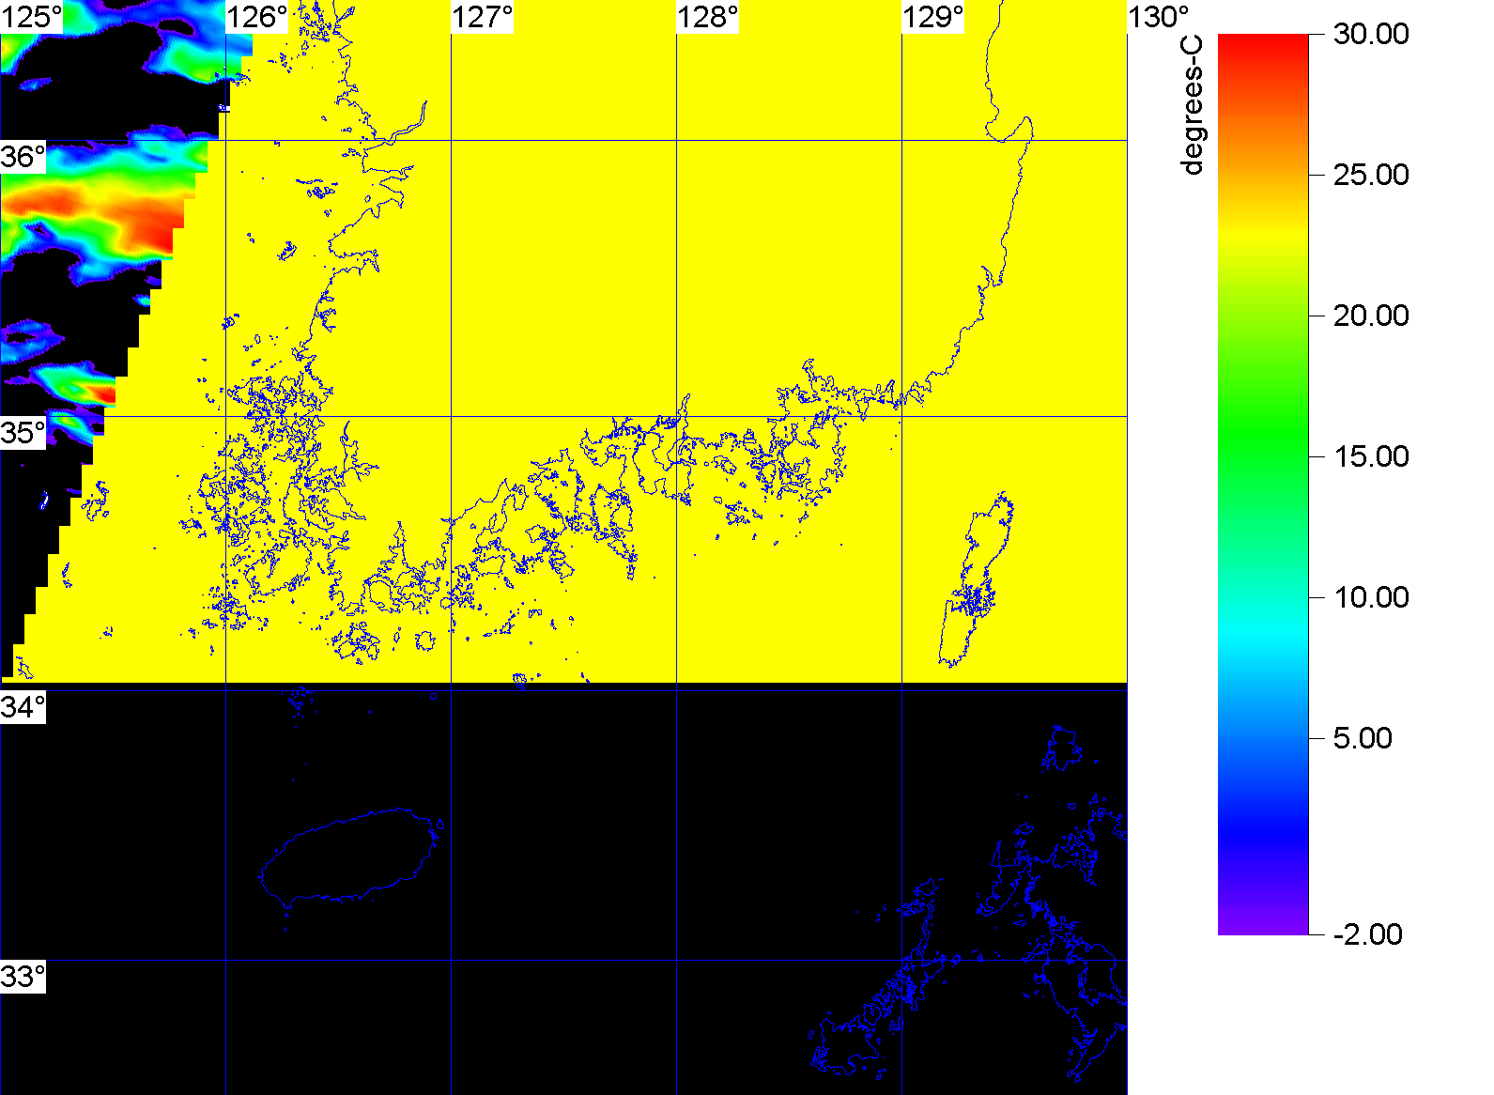Image resolution: width=1494 pixels, height=1095 pixels.
Task: Click the 15.00 colorbar value
Action: pos(1371,456)
